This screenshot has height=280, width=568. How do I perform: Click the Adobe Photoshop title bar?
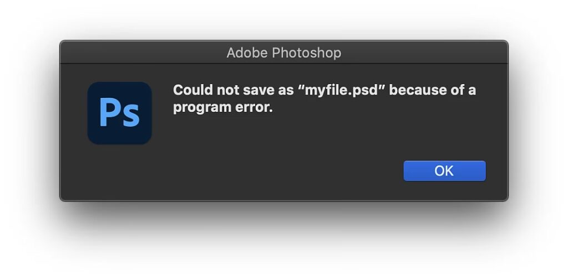coord(283,53)
